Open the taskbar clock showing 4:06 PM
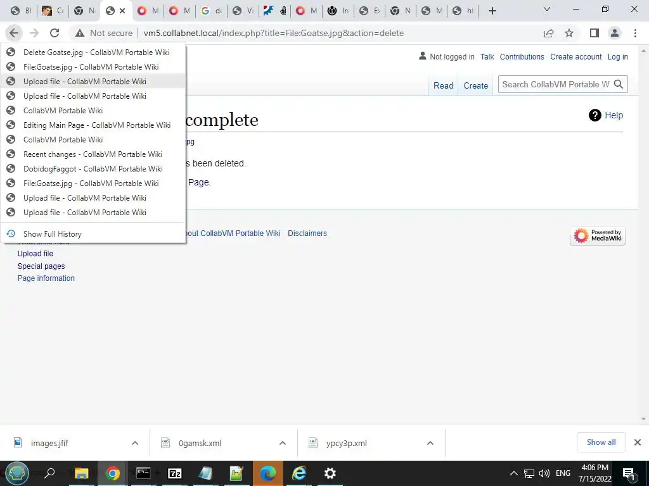The width and height of the screenshot is (649, 486). pos(594,473)
